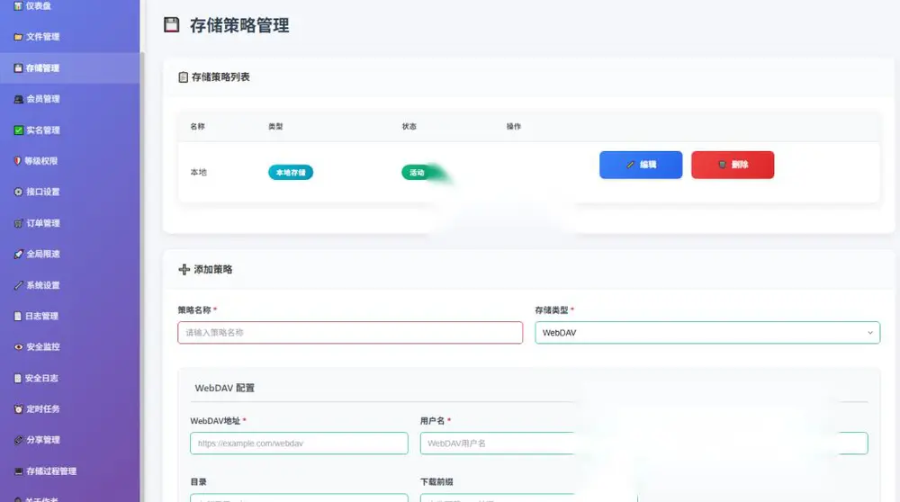
Task: Click the 操作 column header
Action: [514, 126]
